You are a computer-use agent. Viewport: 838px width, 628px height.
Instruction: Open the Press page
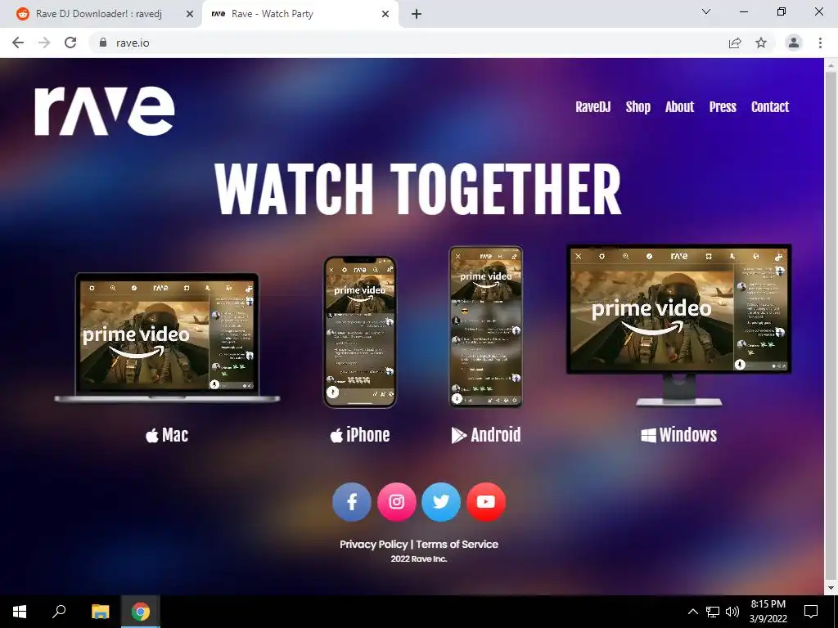(723, 107)
